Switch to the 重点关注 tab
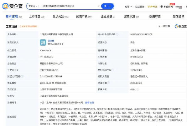Image resolution: width=187 pixels, height=126 pixels. pyautogui.click(x=61, y=17)
